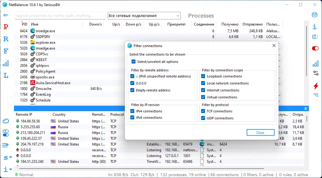Uncheck Empty remote address checkbox

(x=132, y=90)
